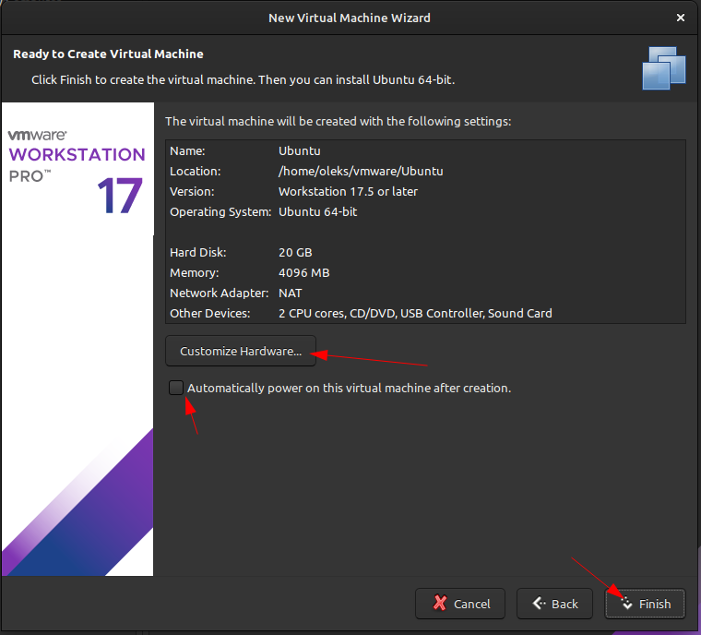Click the 'following settings' description text
701x635 pixels.
(338, 121)
